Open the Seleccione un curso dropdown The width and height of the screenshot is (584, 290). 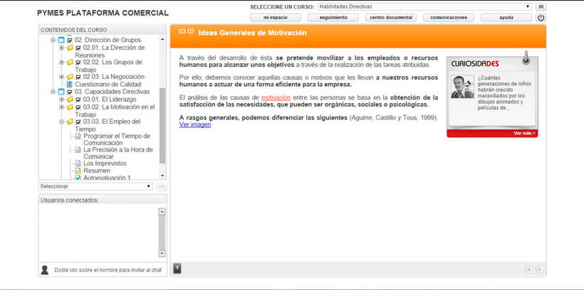(x=424, y=6)
